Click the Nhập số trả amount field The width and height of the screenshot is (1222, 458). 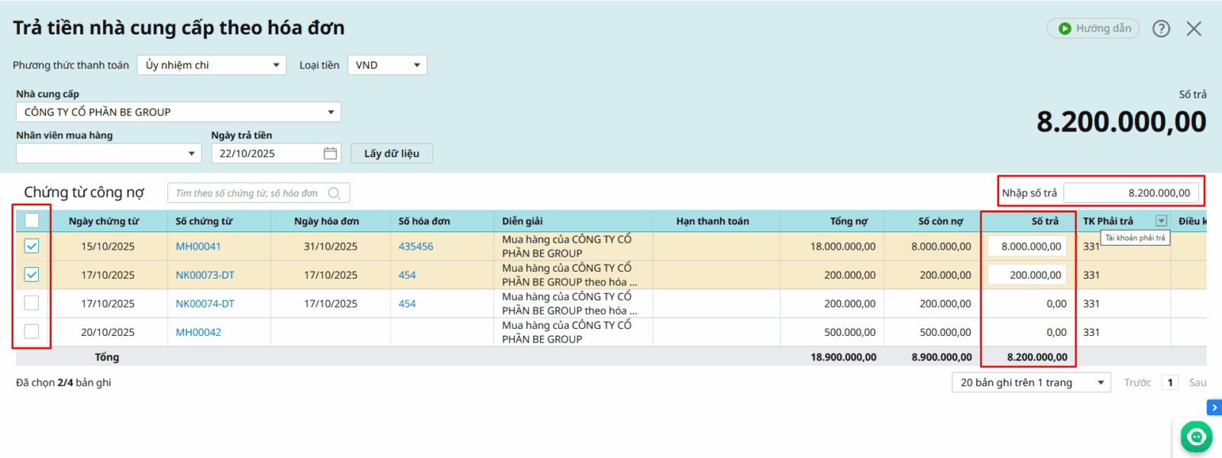pos(1130,193)
